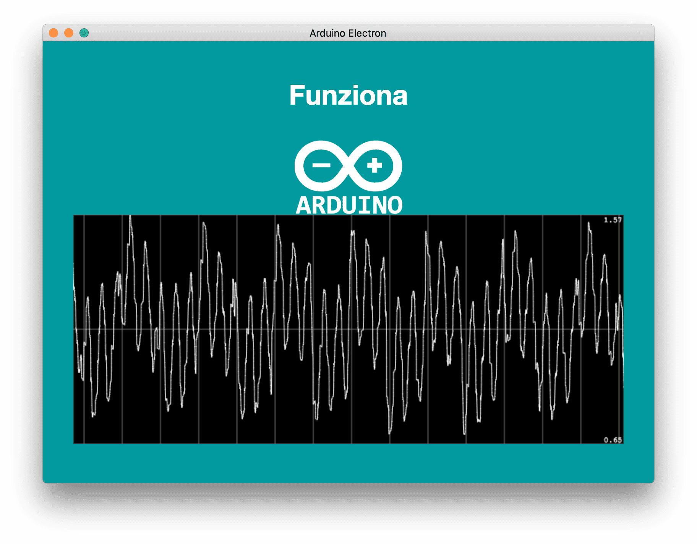Click the ARDUINO wordmark under the logo
The height and width of the screenshot is (544, 697).
pos(349,206)
